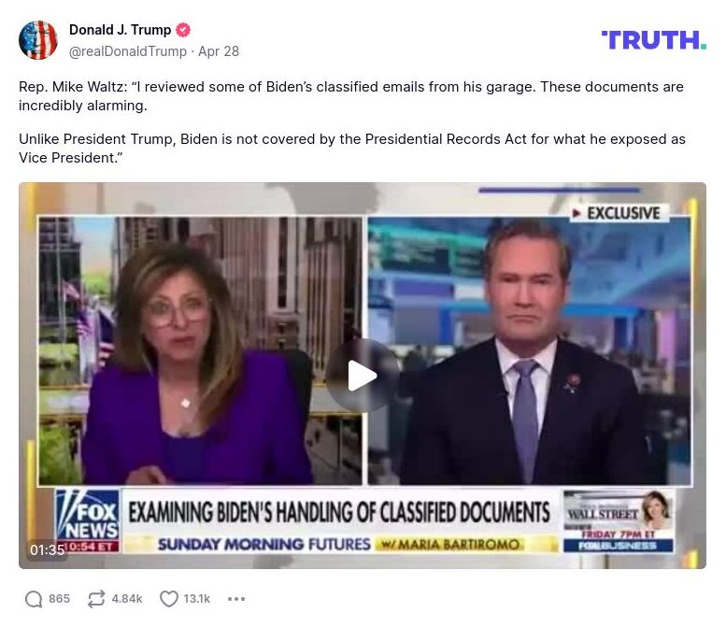This screenshot has height=627, width=726.
Task: Click the Apr 28 post date
Action: click(x=219, y=51)
